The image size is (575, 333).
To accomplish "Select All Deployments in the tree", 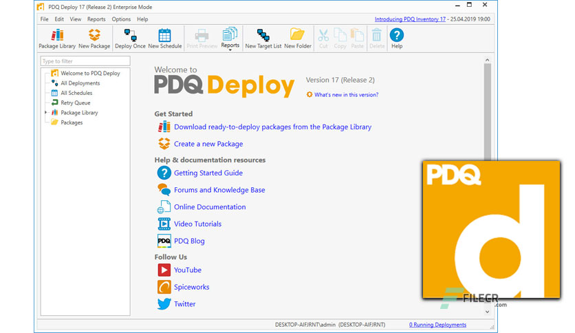I will pyautogui.click(x=80, y=83).
